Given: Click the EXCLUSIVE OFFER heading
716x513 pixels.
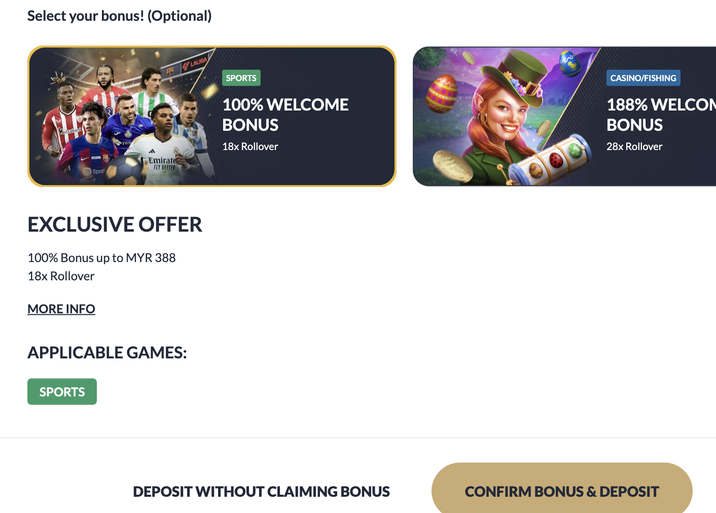Looking at the screenshot, I should tap(115, 225).
